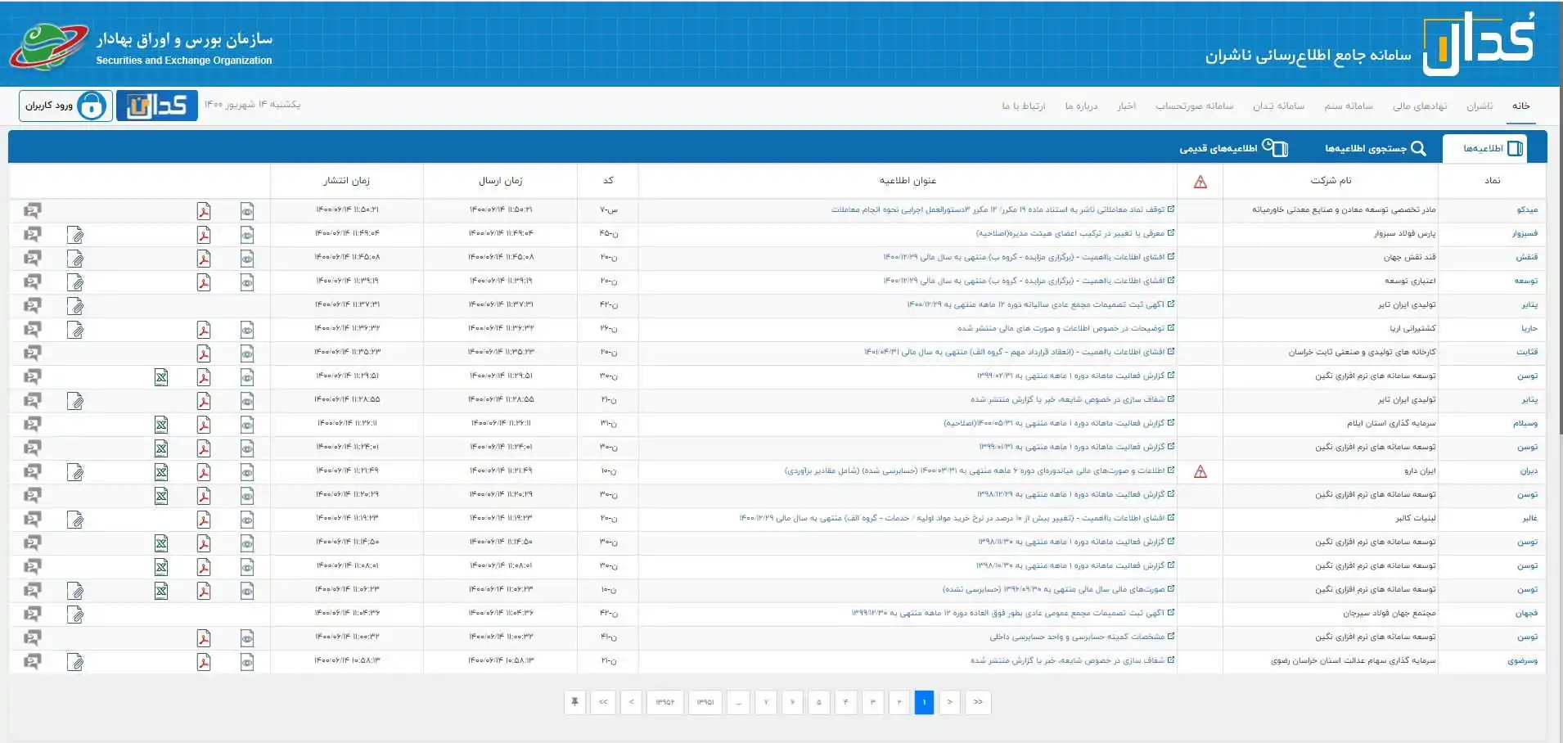1563x743 pixels.
Task: Go to page 5 in pagination
Action: click(x=818, y=702)
